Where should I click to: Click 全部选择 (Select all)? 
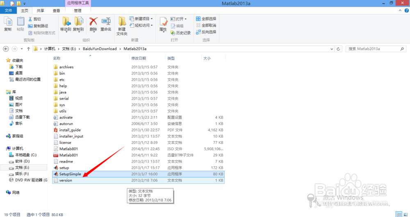206,19
